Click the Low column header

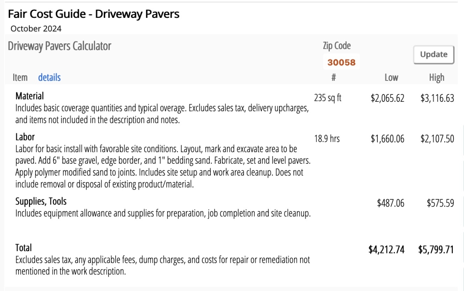(x=391, y=77)
